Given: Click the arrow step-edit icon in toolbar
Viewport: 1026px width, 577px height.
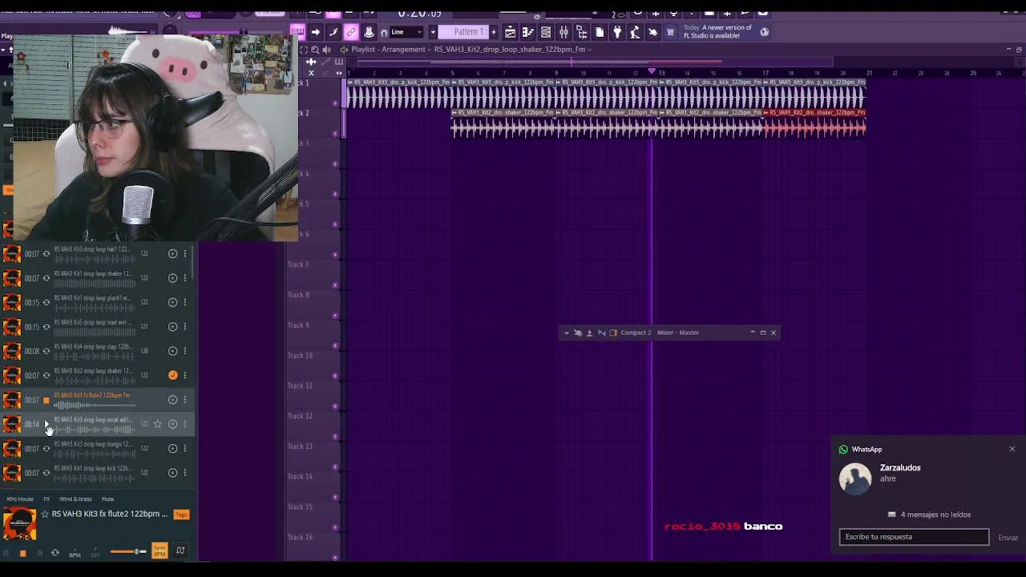Looking at the screenshot, I should [x=315, y=32].
